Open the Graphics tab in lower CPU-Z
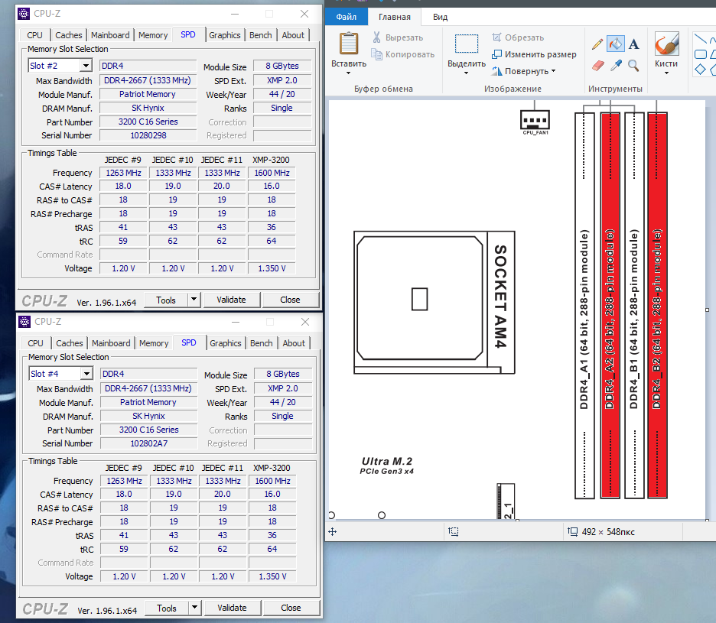Viewport: 716px width, 623px height. click(226, 343)
